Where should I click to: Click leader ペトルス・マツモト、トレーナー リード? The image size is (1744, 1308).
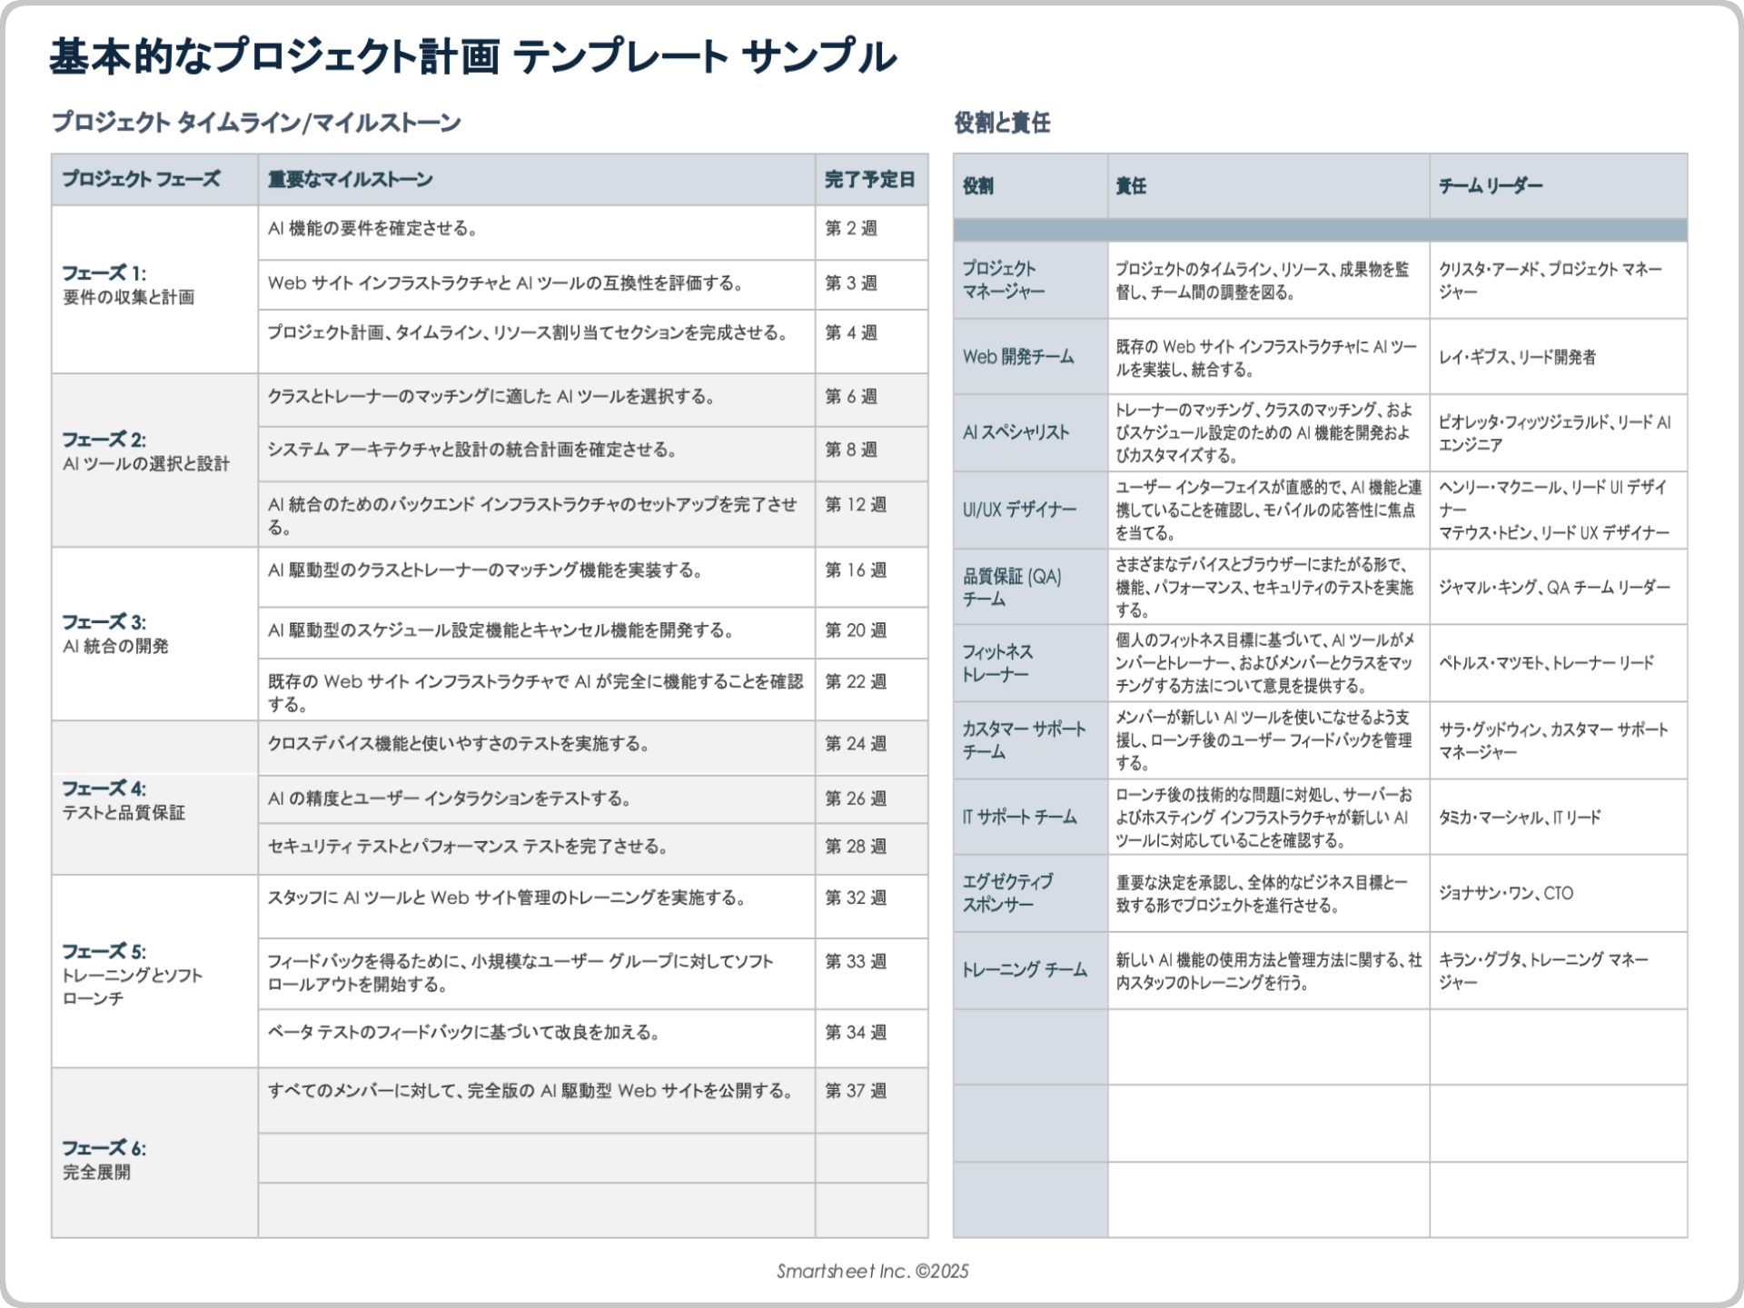(x=1559, y=663)
